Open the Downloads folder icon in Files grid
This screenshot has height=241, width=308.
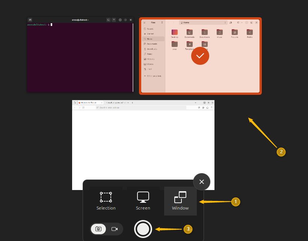pyautogui.click(x=204, y=33)
